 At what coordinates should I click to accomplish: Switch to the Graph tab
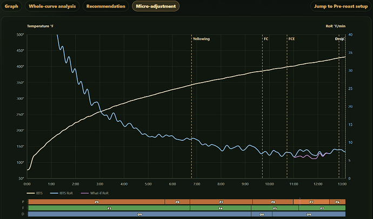[11, 6]
